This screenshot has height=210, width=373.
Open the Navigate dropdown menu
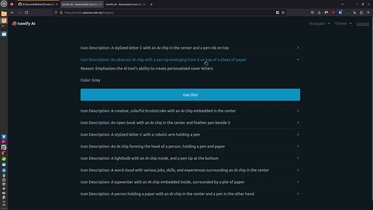319,23
